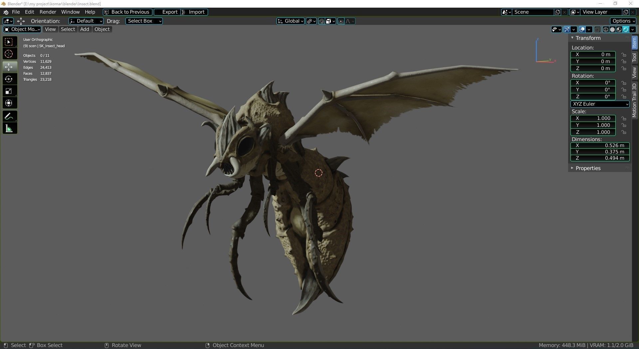This screenshot has height=349, width=639.
Task: Switch viewport to Wireframe shading
Action: (x=606, y=29)
